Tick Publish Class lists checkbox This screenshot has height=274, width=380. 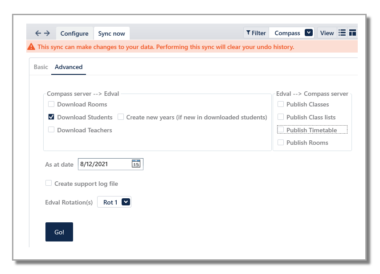pos(281,117)
